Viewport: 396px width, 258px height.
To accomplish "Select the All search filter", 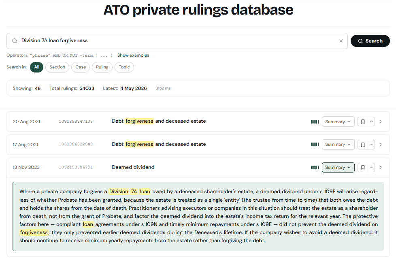I will coord(36,67).
